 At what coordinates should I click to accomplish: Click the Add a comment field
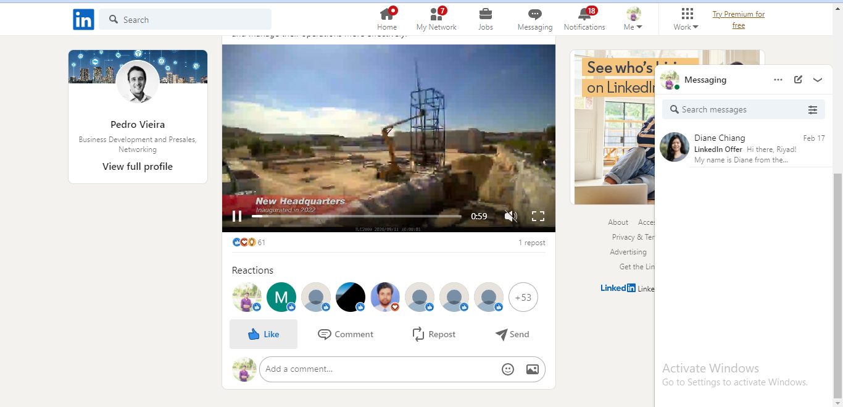click(380, 369)
